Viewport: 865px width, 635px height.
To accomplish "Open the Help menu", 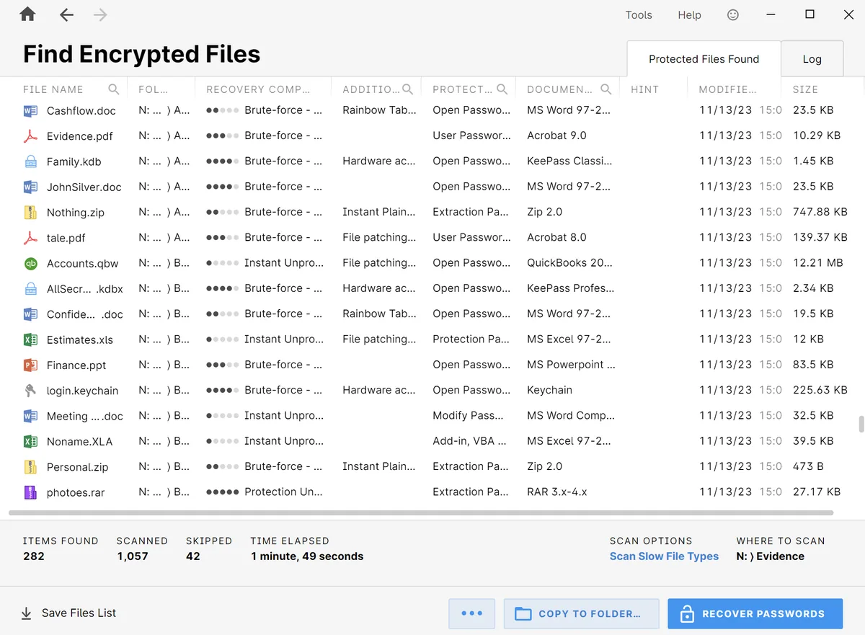I will pos(689,15).
